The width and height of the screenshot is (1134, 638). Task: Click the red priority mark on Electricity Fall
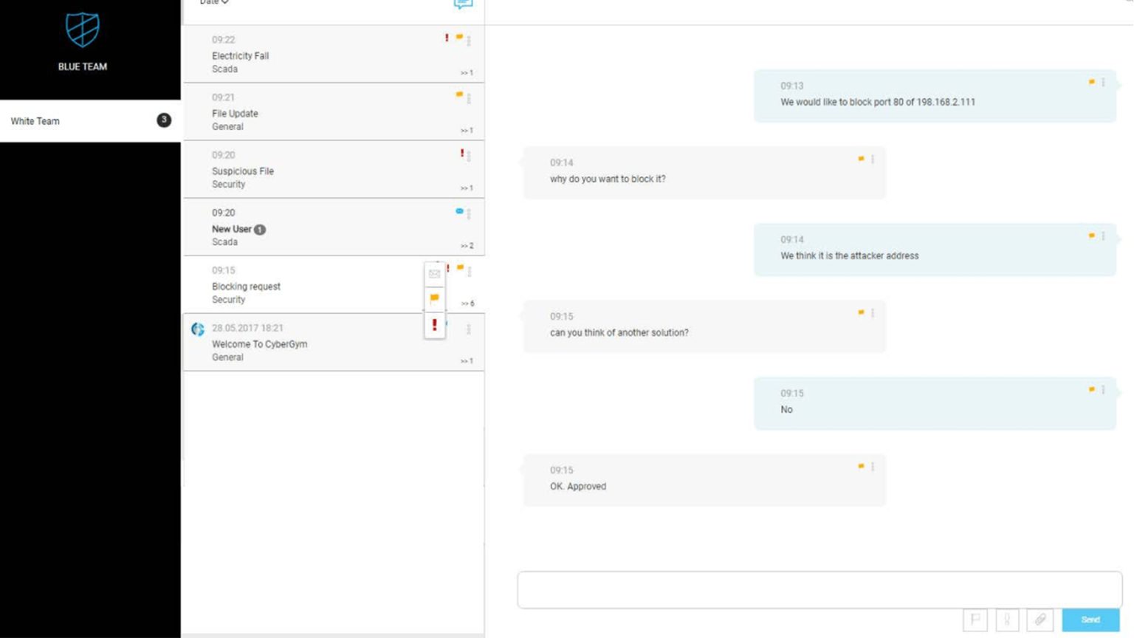[447, 38]
